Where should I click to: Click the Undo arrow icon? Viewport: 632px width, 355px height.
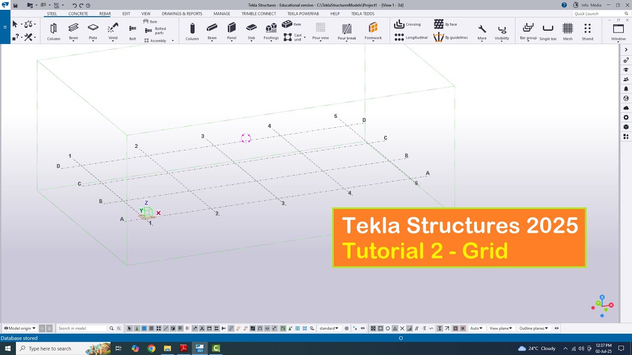pyautogui.click(x=75, y=5)
